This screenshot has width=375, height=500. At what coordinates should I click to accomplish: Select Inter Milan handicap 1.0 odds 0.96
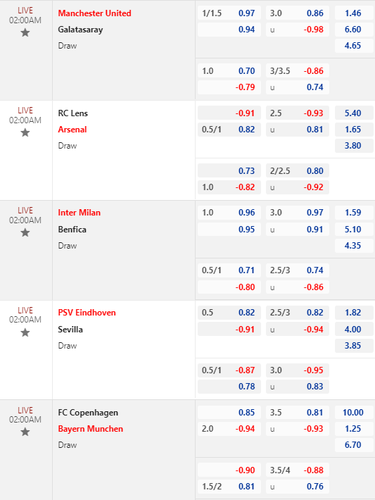point(229,213)
